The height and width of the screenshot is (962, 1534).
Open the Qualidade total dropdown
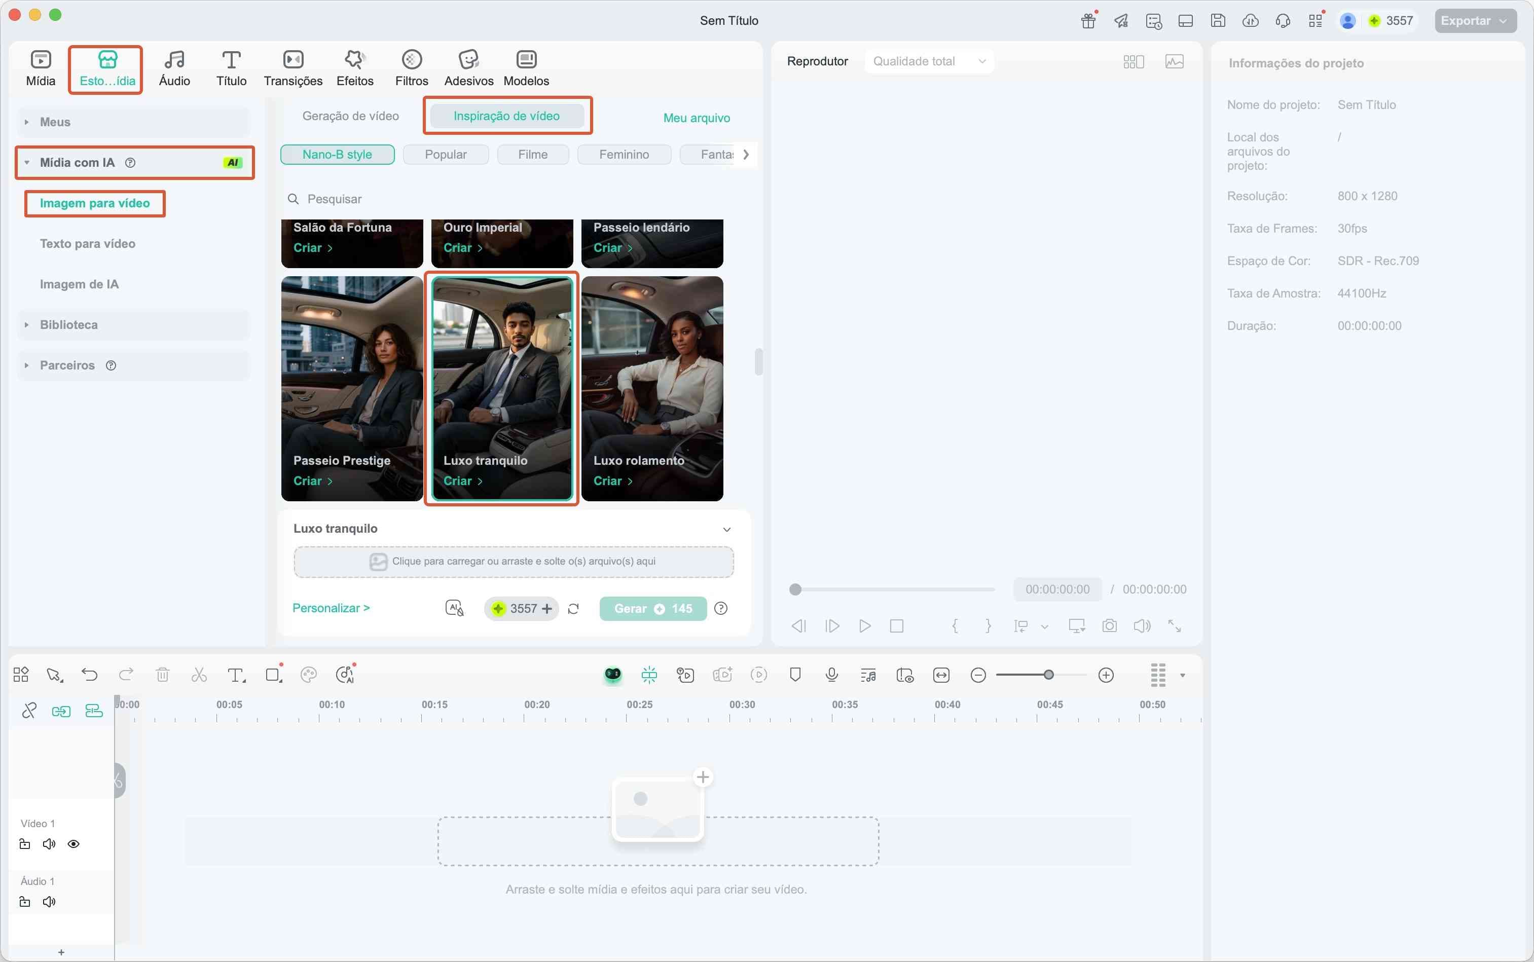(928, 60)
